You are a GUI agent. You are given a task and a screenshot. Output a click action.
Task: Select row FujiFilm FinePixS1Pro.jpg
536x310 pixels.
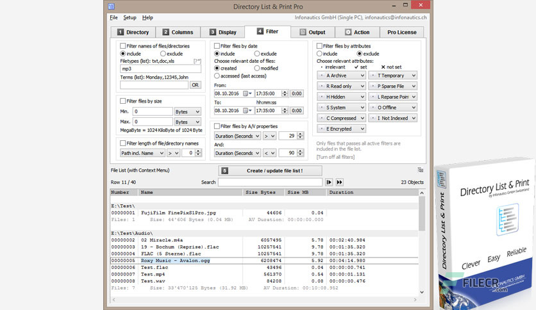264,213
